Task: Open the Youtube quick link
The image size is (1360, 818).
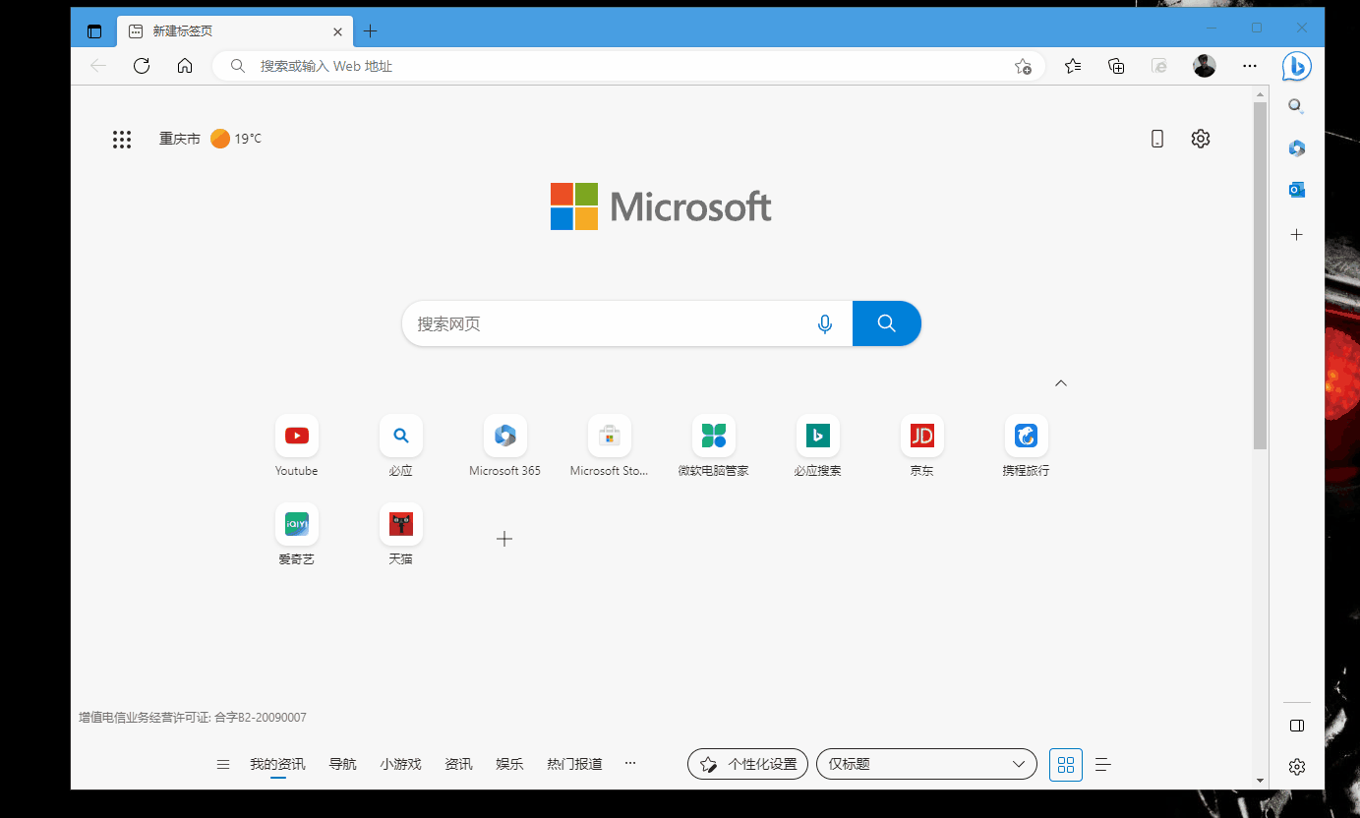Action: 297,445
